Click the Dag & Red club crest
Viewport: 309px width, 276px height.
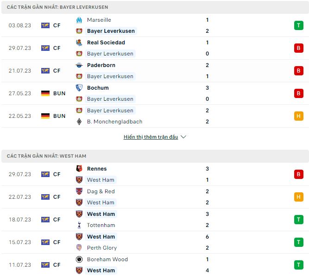pyautogui.click(x=79, y=191)
